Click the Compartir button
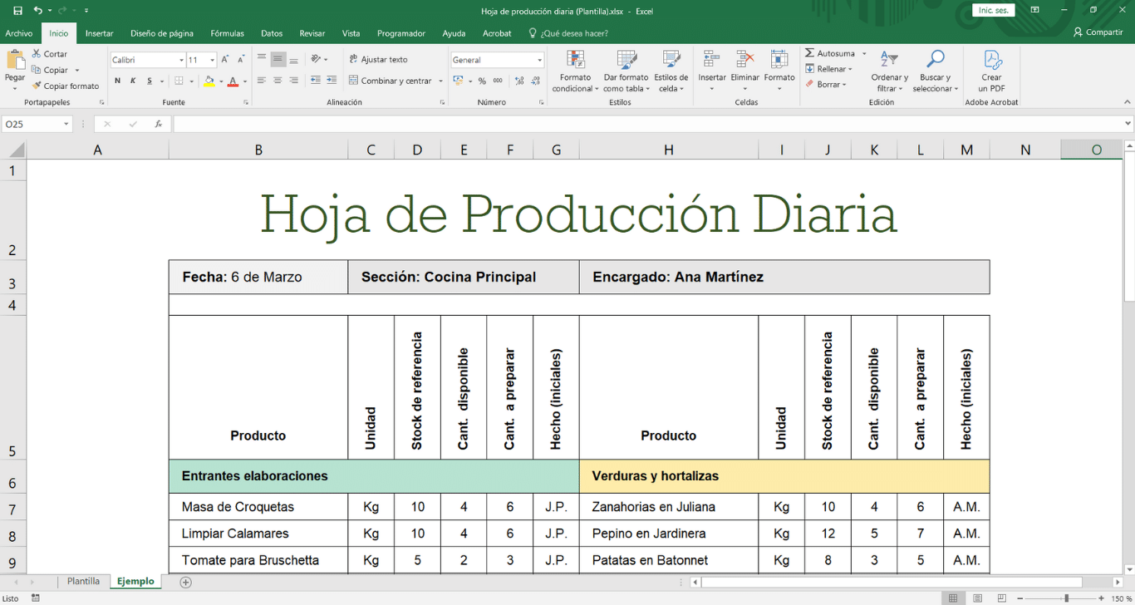The height and width of the screenshot is (605, 1135). click(1098, 32)
